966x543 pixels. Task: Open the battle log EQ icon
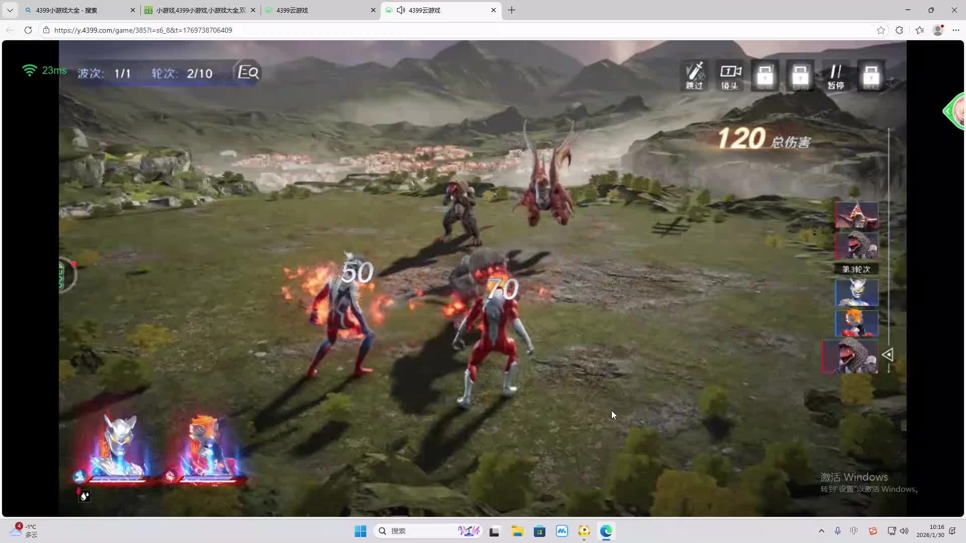[248, 72]
